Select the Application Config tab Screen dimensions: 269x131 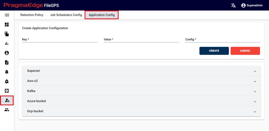pyautogui.click(x=102, y=15)
